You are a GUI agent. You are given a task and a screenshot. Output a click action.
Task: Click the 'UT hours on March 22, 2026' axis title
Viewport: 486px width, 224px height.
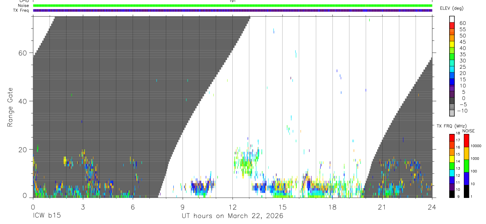pyautogui.click(x=232, y=216)
